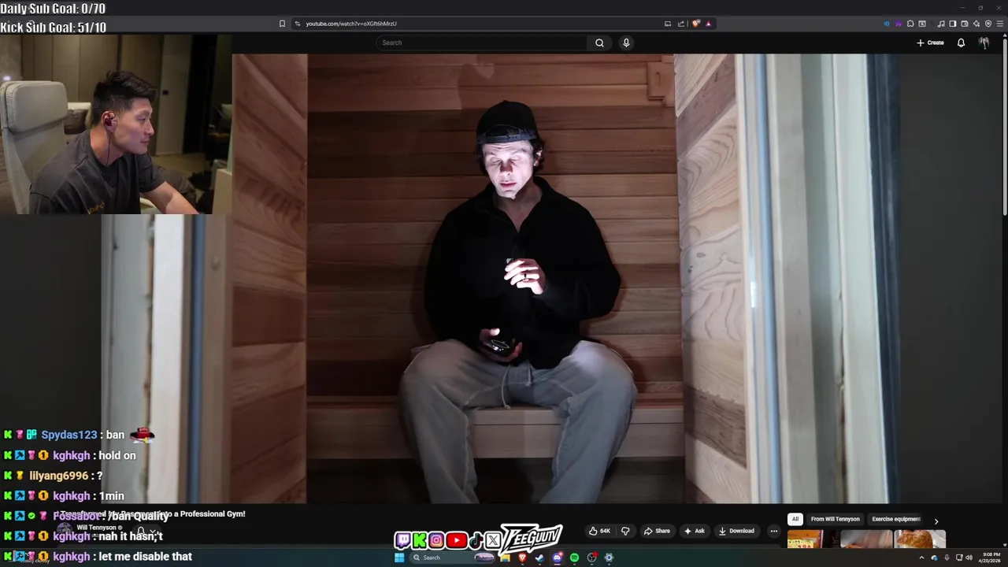Toggle the browser sidebar panel
Viewport: 1008px width, 567px height.
[x=953, y=24]
